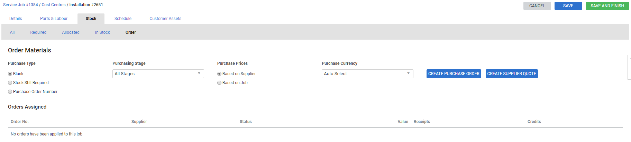
Task: Switch to the Details tab
Action: [x=16, y=19]
